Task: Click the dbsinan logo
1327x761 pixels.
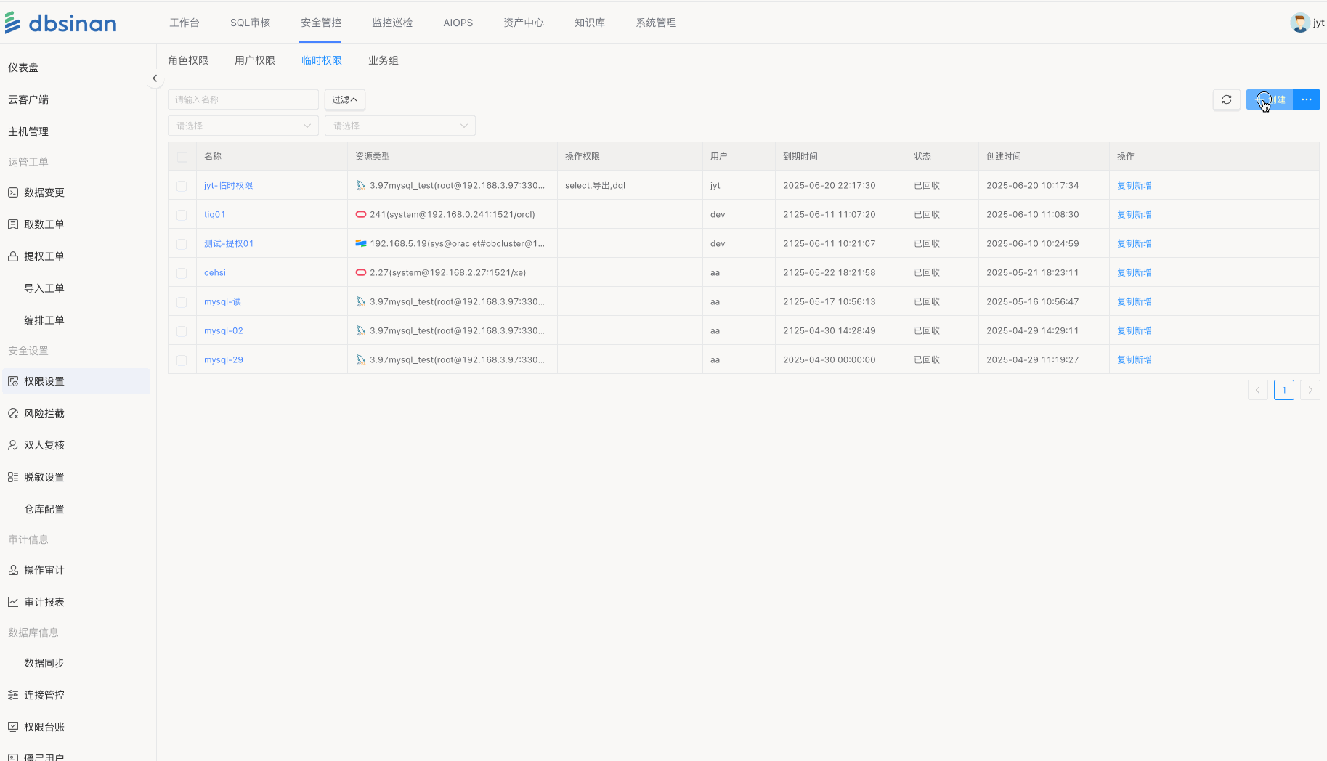Action: (x=61, y=23)
